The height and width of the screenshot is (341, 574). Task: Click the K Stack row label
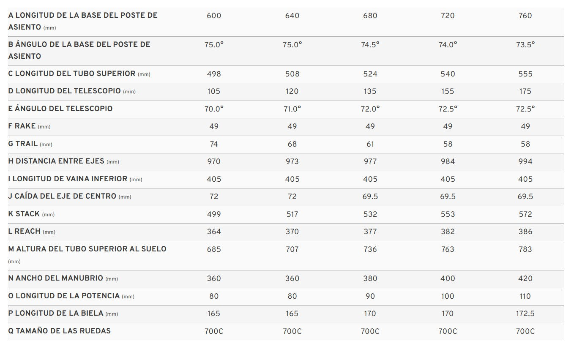31,214
